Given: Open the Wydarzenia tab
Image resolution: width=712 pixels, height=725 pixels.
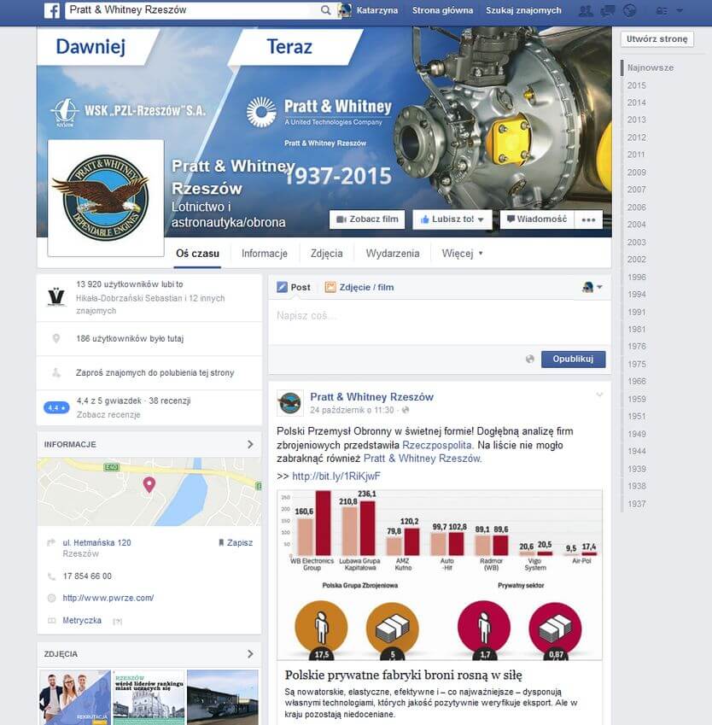Looking at the screenshot, I should coord(394,254).
